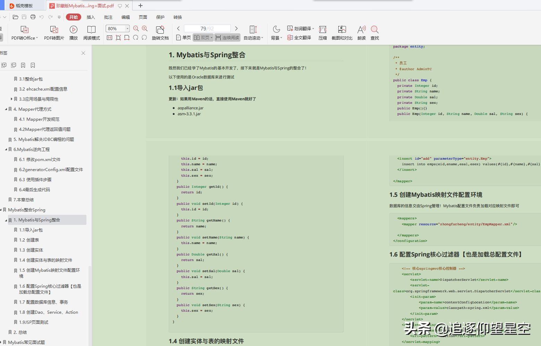Click the Save disk icon
The image size is (541, 346).
tap(24, 17)
